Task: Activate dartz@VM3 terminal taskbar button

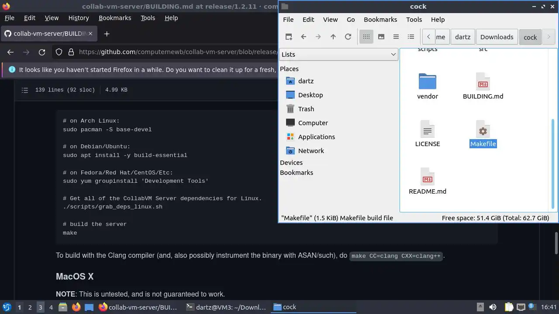Action: [x=226, y=307]
